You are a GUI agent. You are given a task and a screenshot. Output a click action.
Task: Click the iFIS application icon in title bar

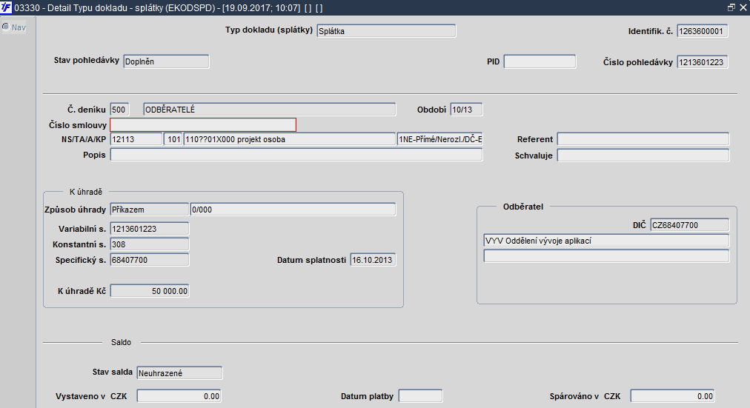(6, 7)
